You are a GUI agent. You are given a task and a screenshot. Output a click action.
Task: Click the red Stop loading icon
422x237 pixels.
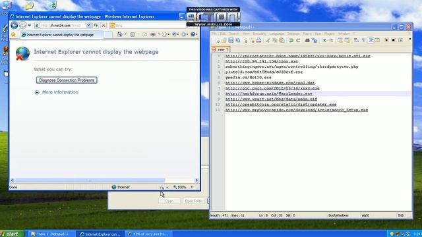pos(104,26)
